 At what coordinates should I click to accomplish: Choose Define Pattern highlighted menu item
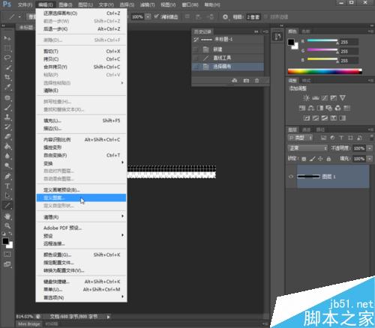tap(81, 198)
